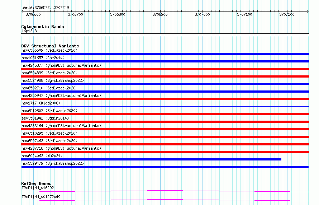Select the shorter blue bar under nsv6024063
The width and height of the screenshot is (319, 205).
coord(151,159)
